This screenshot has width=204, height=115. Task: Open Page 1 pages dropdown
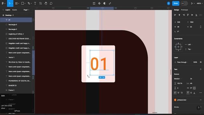click(26, 10)
